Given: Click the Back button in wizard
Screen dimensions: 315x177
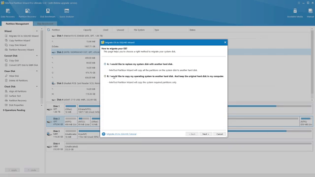Looking at the screenshot, I should [x=192, y=134].
